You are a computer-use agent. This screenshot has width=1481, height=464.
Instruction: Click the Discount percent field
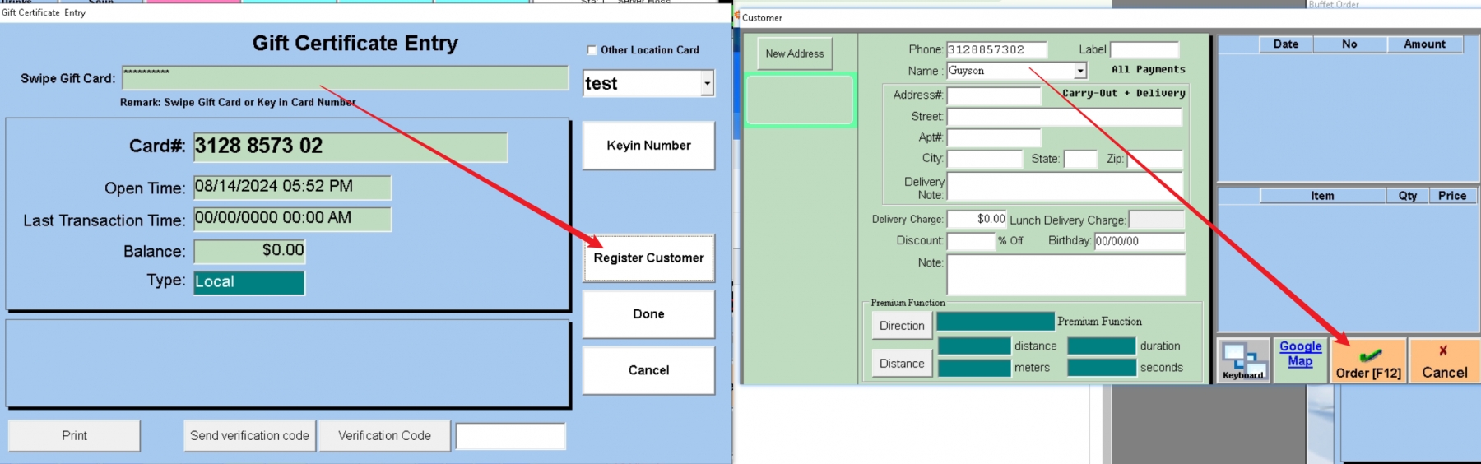coord(971,241)
